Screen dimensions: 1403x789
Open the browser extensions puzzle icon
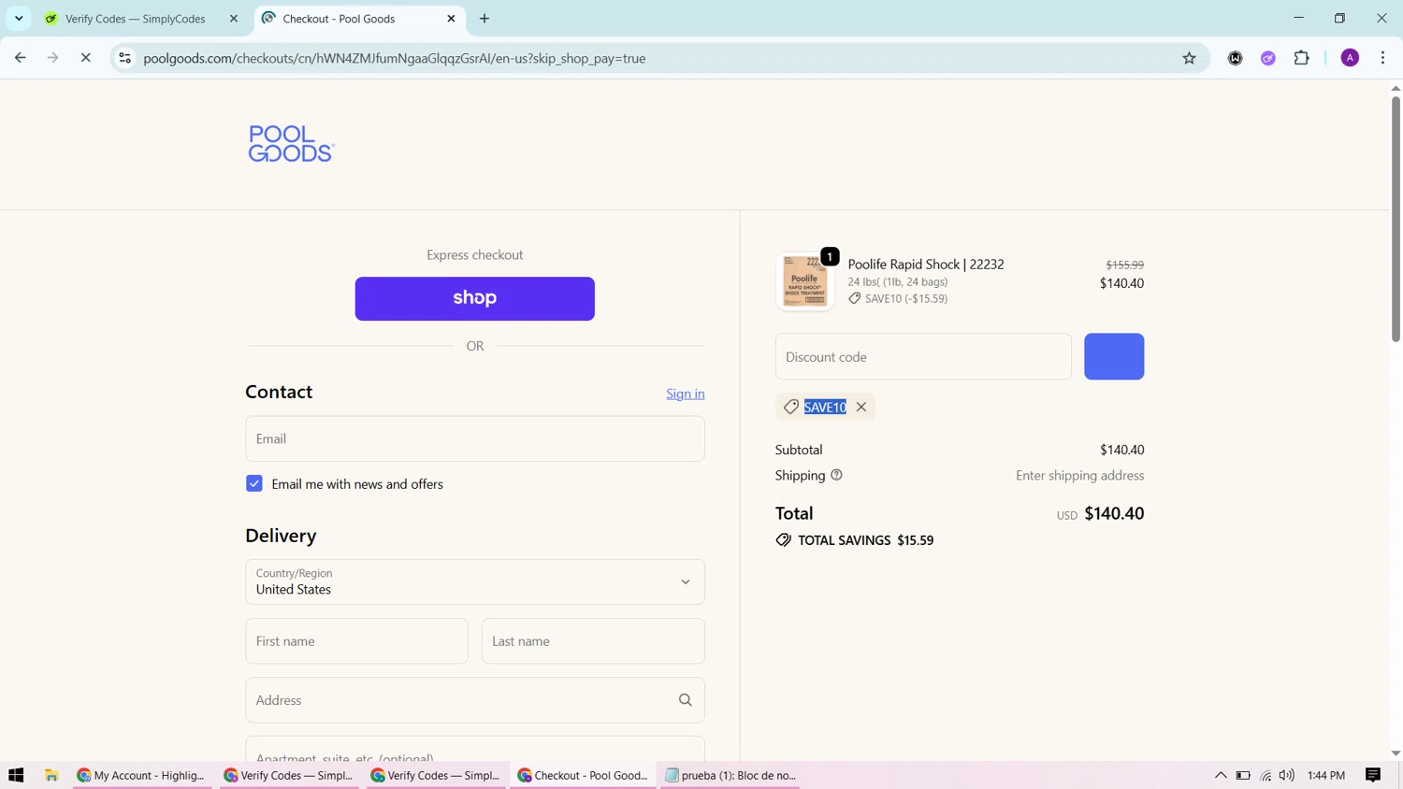(x=1302, y=58)
